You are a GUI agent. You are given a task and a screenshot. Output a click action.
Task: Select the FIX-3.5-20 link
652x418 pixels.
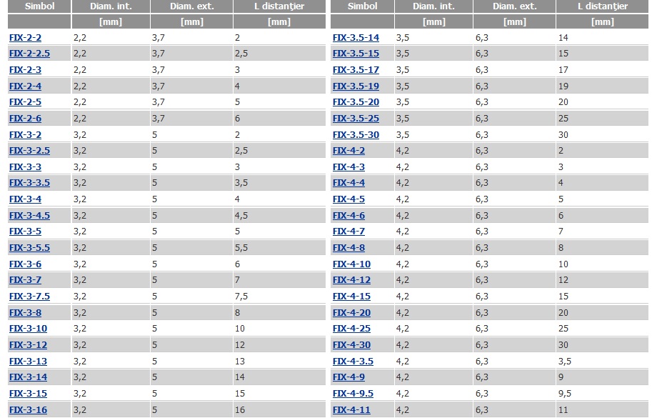click(356, 102)
